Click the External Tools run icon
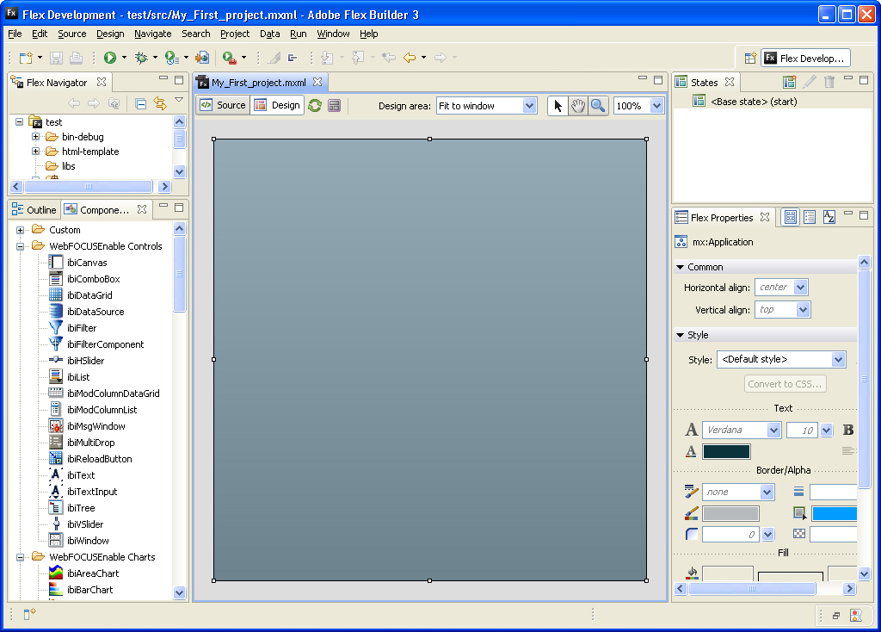 point(229,58)
